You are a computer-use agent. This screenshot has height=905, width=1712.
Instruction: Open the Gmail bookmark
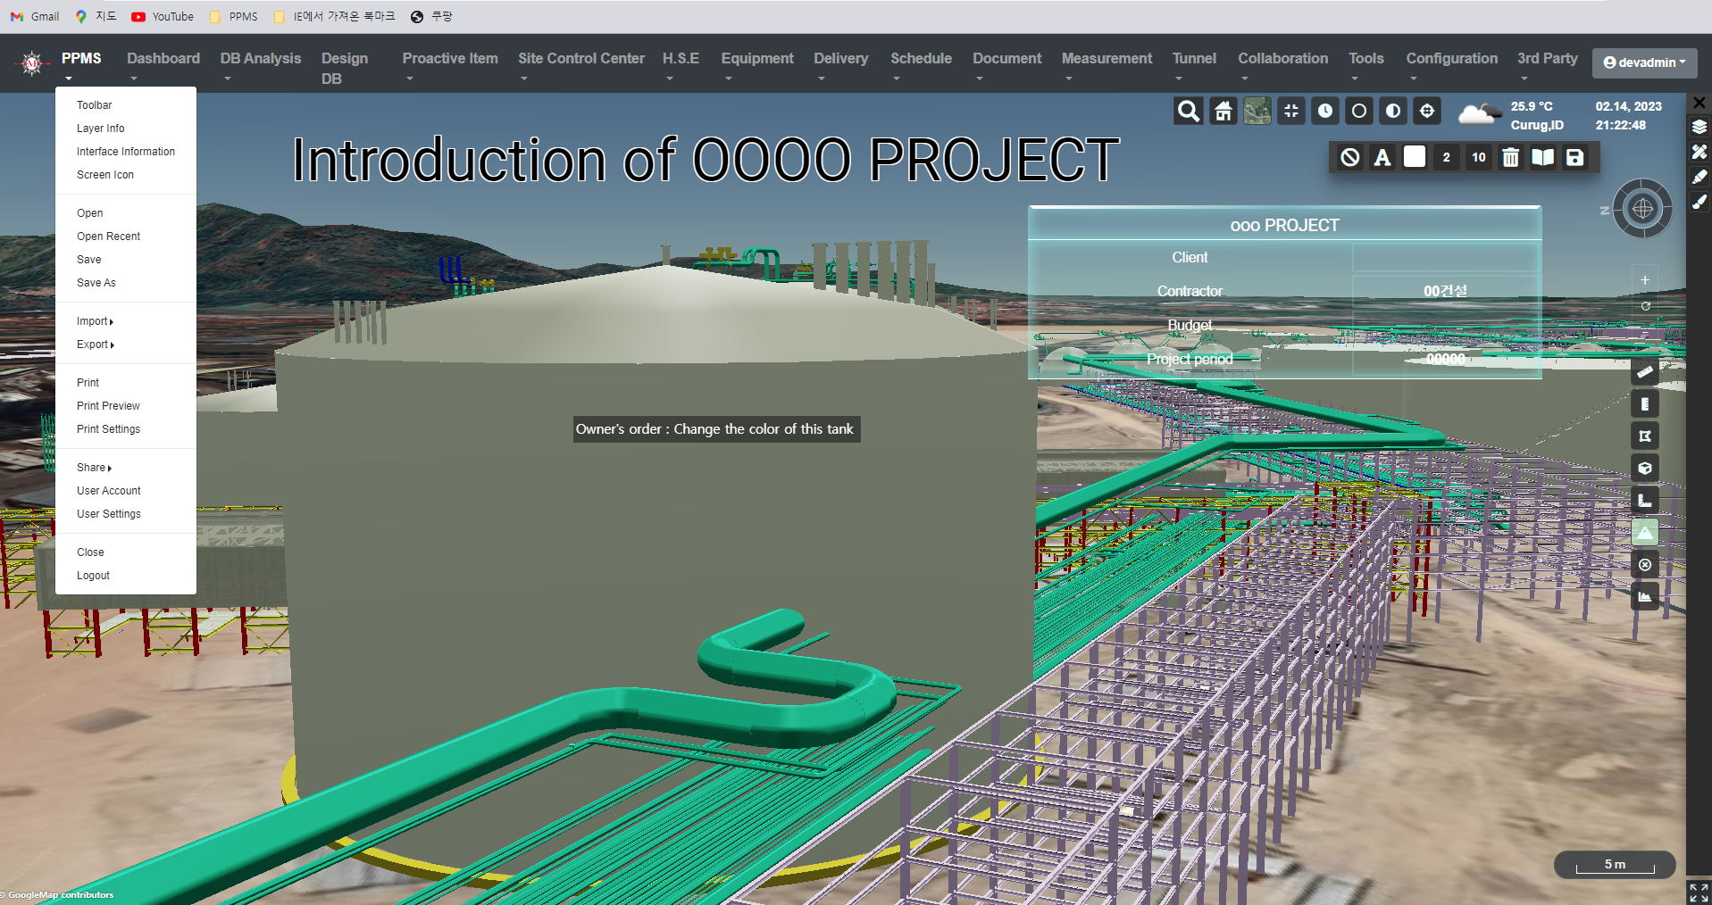[35, 16]
